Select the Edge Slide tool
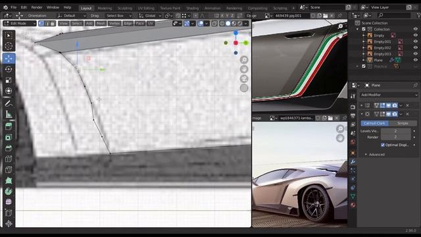Viewport: 421px width, 237px height. [x=9, y=213]
